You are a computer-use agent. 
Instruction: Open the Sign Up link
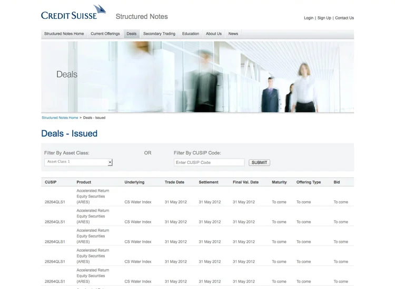click(324, 18)
